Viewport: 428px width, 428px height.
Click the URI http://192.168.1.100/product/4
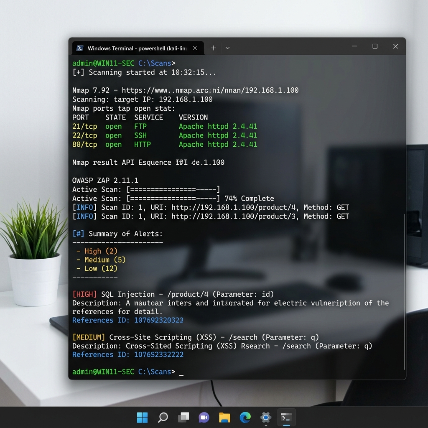[233, 207]
